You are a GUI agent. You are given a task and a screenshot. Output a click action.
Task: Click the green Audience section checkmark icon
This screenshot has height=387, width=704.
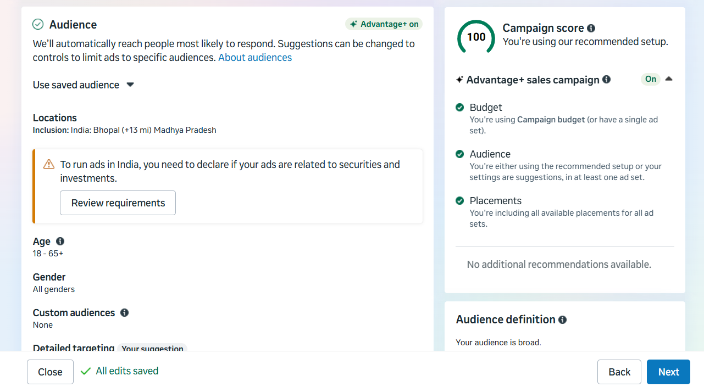pos(38,24)
